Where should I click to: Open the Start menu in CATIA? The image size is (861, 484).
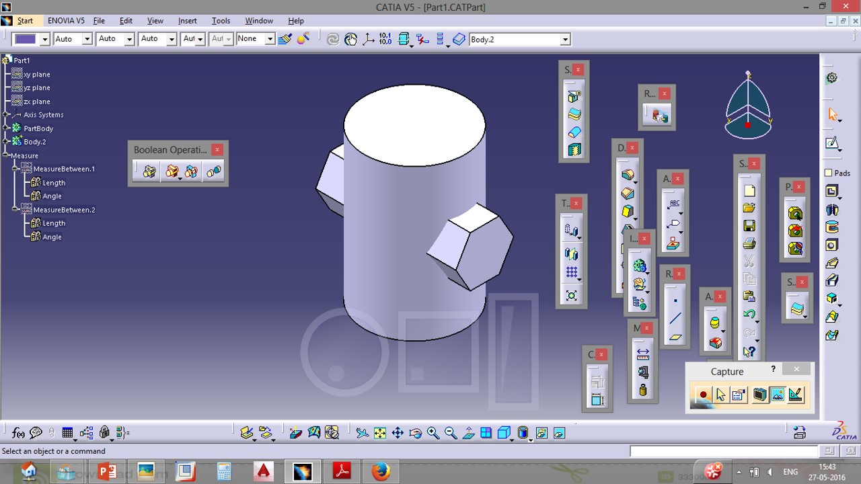[x=25, y=21]
